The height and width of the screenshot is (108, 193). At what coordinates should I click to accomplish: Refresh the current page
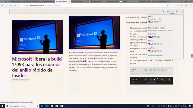pyautogui.click(x=11, y=5)
